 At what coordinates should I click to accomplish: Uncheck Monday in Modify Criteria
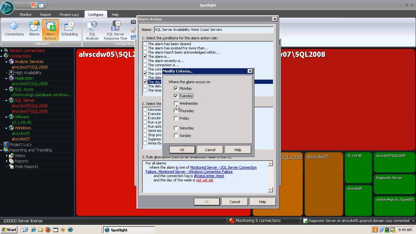coord(176,88)
